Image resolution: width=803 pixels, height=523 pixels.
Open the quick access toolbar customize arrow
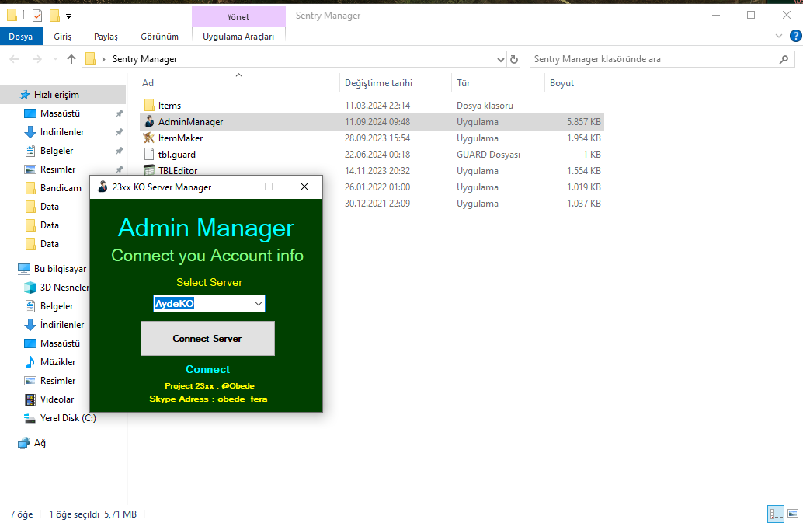click(x=68, y=16)
